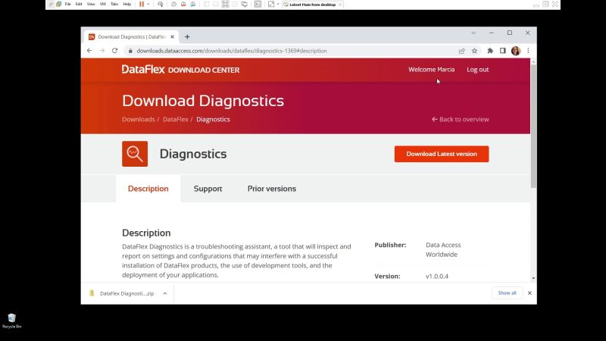Image resolution: width=606 pixels, height=341 pixels.
Task: Toggle the browser side panel icon
Action: point(503,51)
